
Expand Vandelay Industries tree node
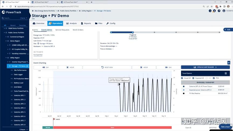click(x=8, y=53)
